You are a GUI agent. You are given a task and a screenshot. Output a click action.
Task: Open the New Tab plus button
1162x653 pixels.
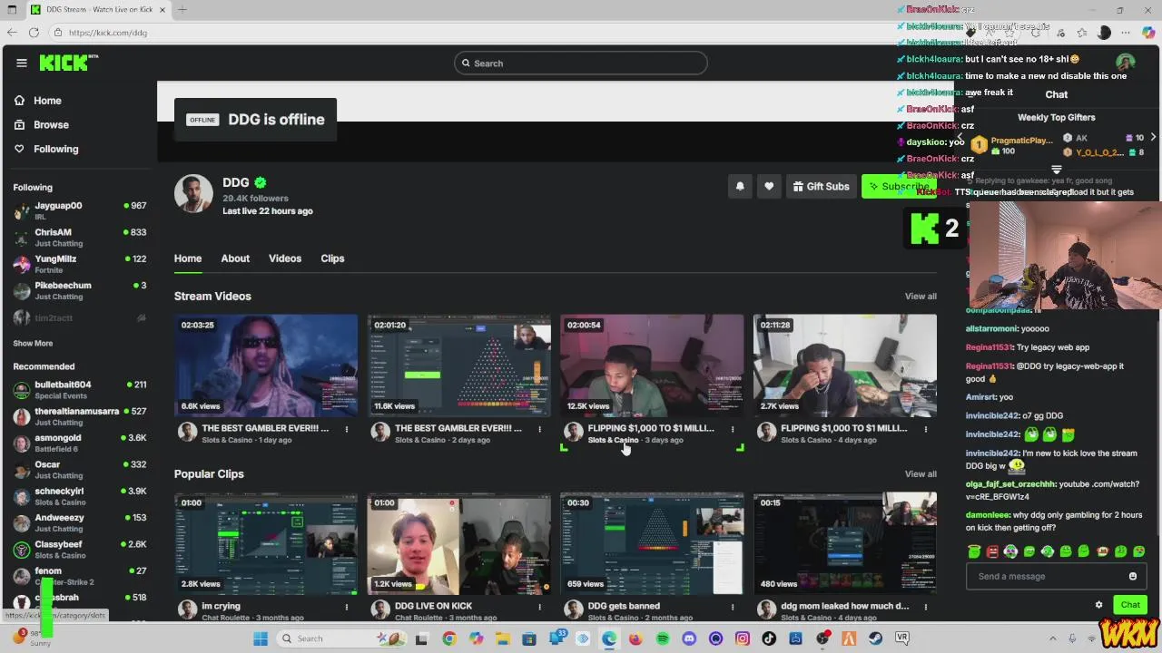(182, 10)
